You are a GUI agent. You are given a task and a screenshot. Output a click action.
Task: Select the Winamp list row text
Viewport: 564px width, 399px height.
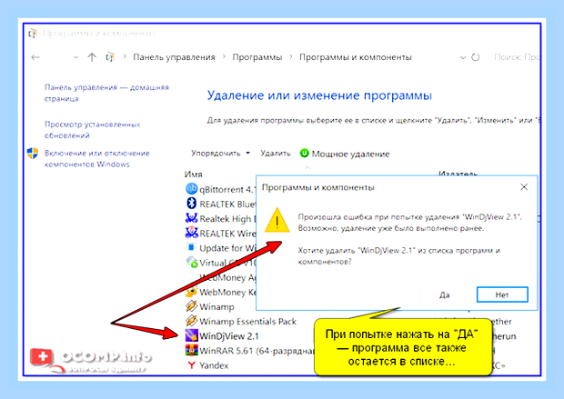coord(217,306)
